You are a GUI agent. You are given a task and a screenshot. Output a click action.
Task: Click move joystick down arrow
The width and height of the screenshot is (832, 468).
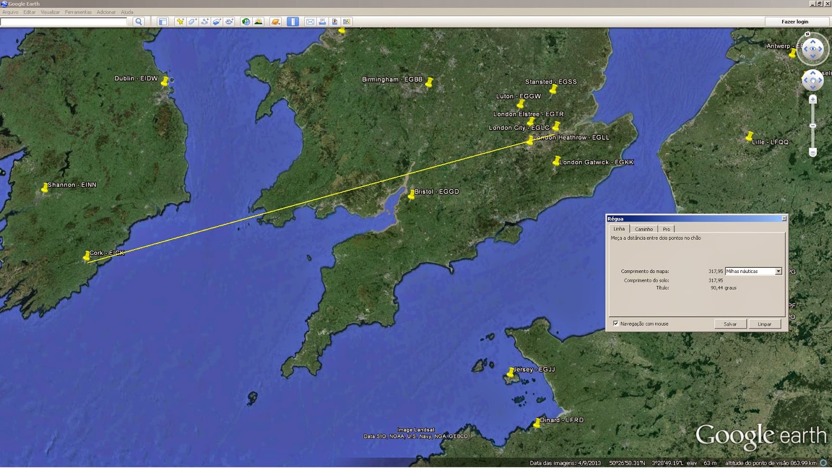pyautogui.click(x=813, y=87)
